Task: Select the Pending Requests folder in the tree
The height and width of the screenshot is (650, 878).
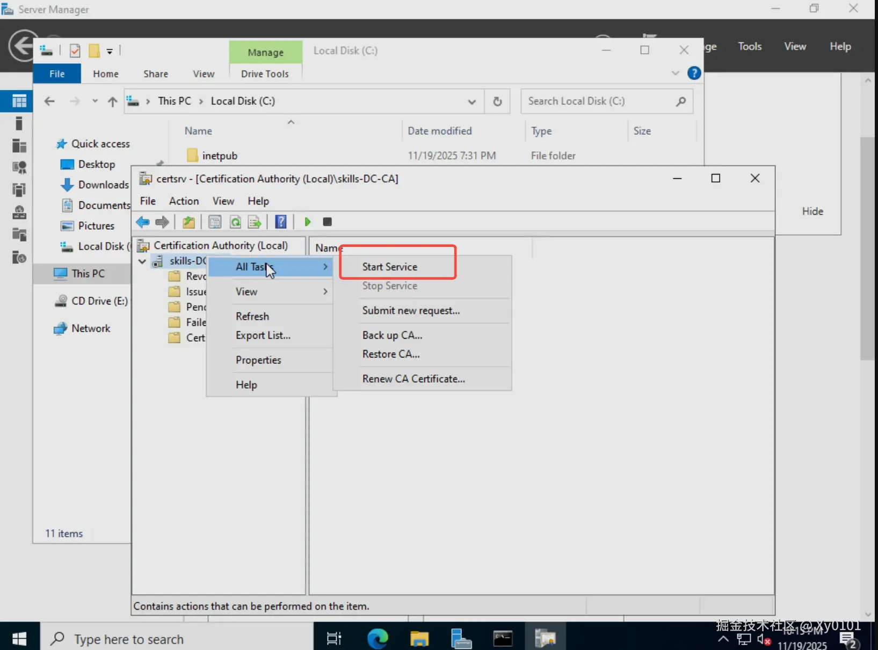Action: click(187, 307)
